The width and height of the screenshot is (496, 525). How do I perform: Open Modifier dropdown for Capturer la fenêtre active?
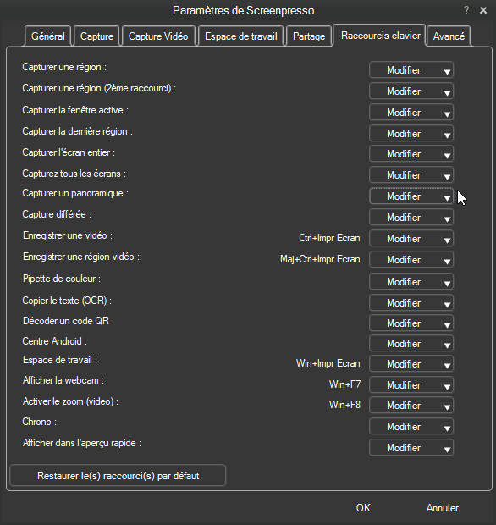[x=411, y=113]
